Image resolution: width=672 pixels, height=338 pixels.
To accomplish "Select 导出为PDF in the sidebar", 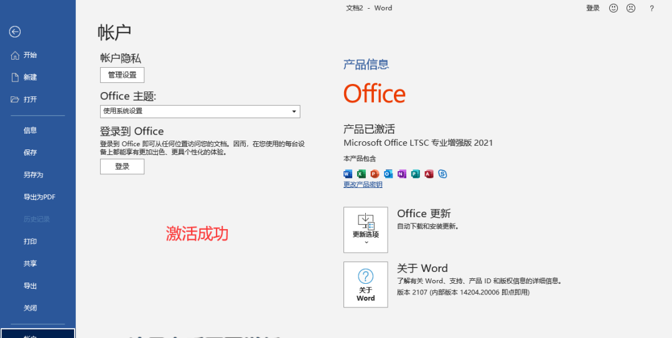I will pos(39,197).
